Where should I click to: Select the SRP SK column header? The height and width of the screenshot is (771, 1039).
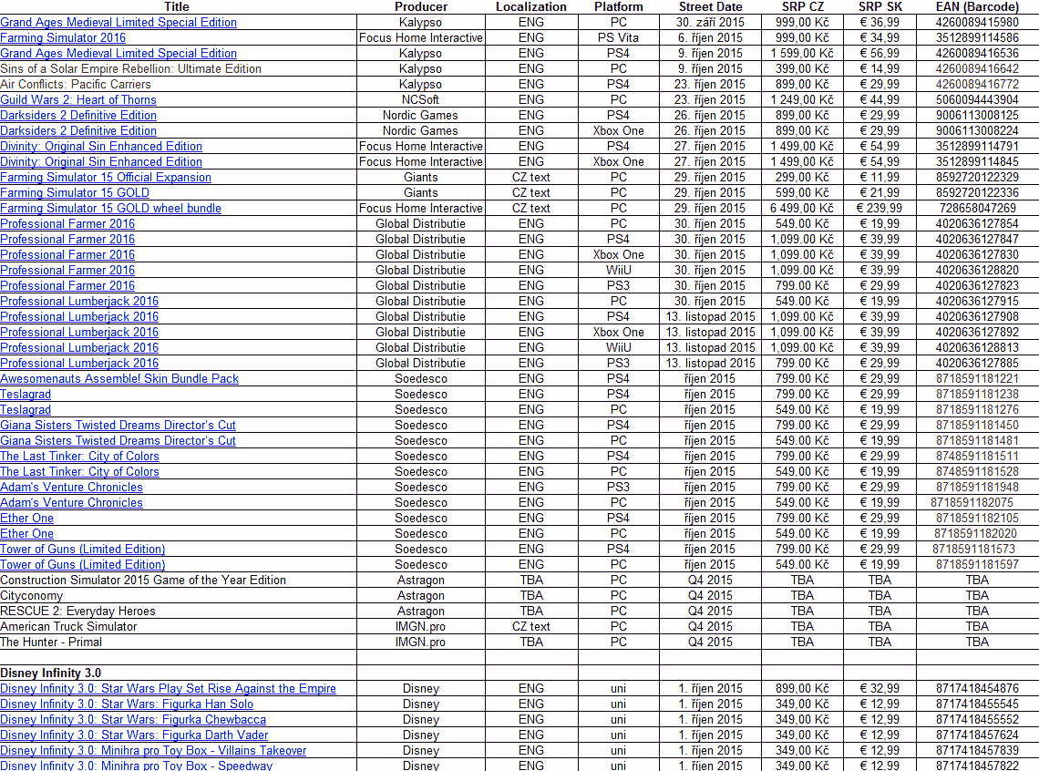pos(880,7)
